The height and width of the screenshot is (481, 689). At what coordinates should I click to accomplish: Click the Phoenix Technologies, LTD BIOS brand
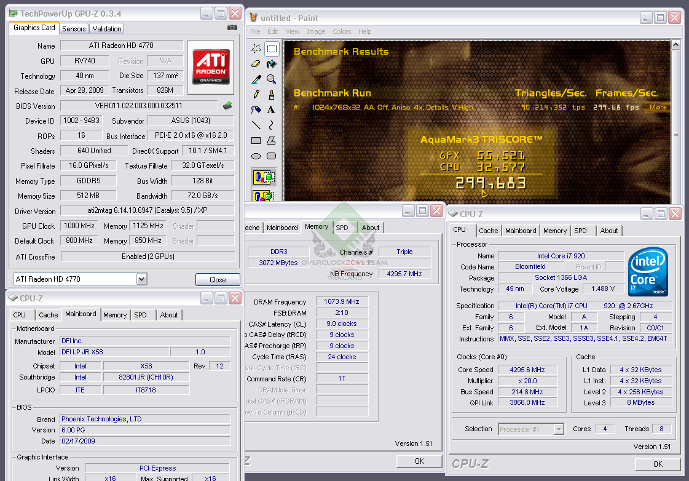(x=146, y=419)
